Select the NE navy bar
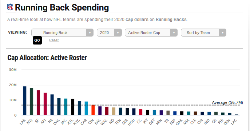The image size is (250, 131). click(x=52, y=105)
